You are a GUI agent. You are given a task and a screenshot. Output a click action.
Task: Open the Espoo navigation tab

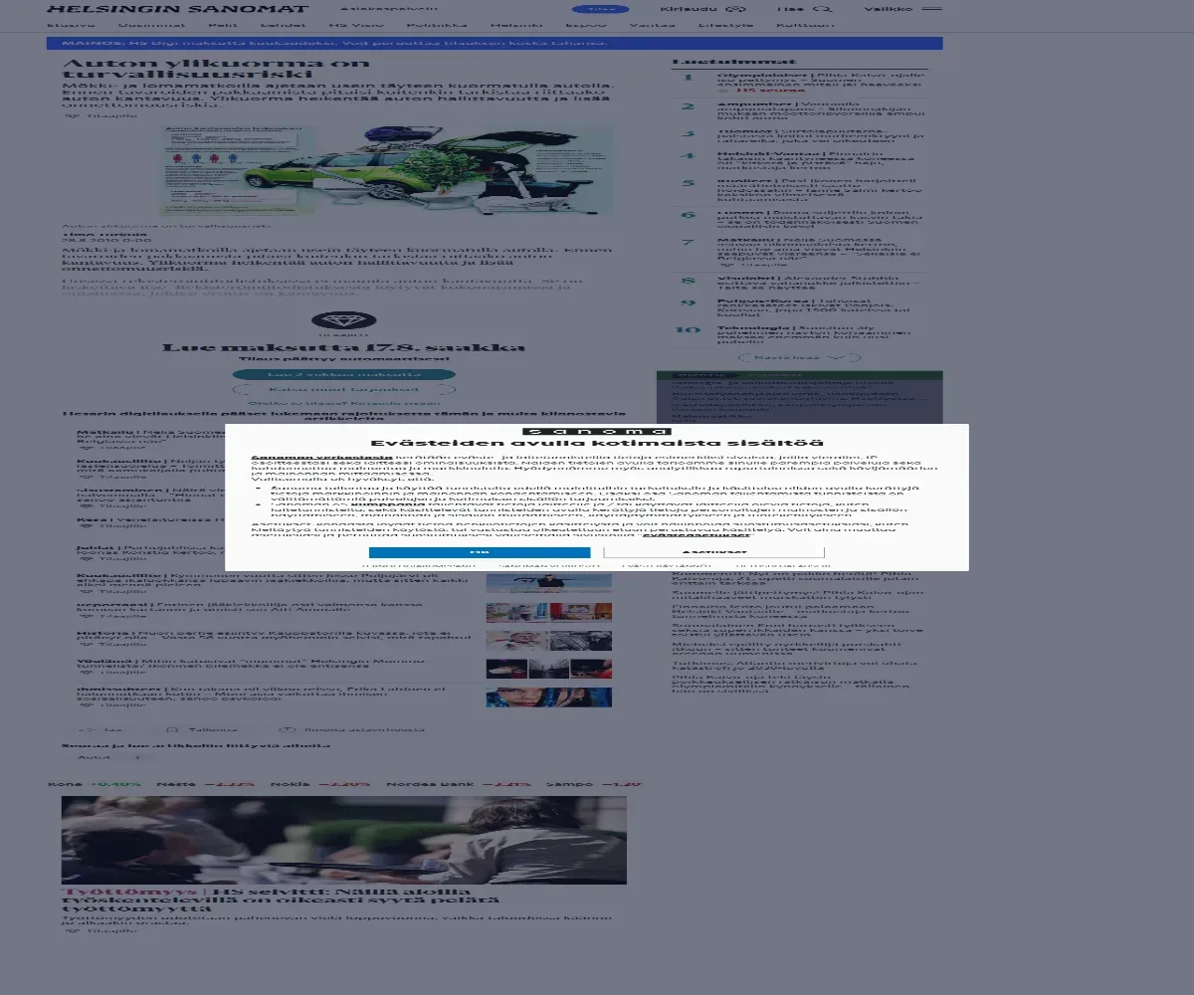point(585,25)
